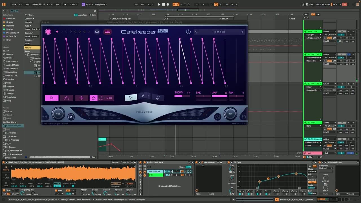Stop playback with the transport Stop button

pos(163,5)
